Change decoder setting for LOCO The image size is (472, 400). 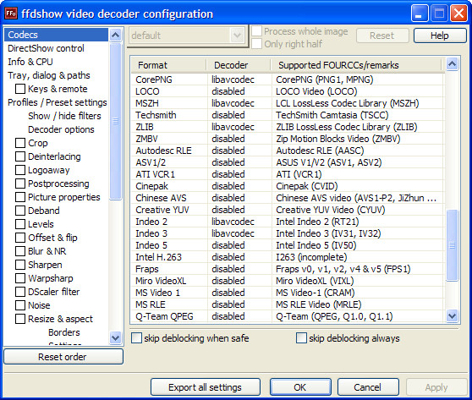(228, 91)
